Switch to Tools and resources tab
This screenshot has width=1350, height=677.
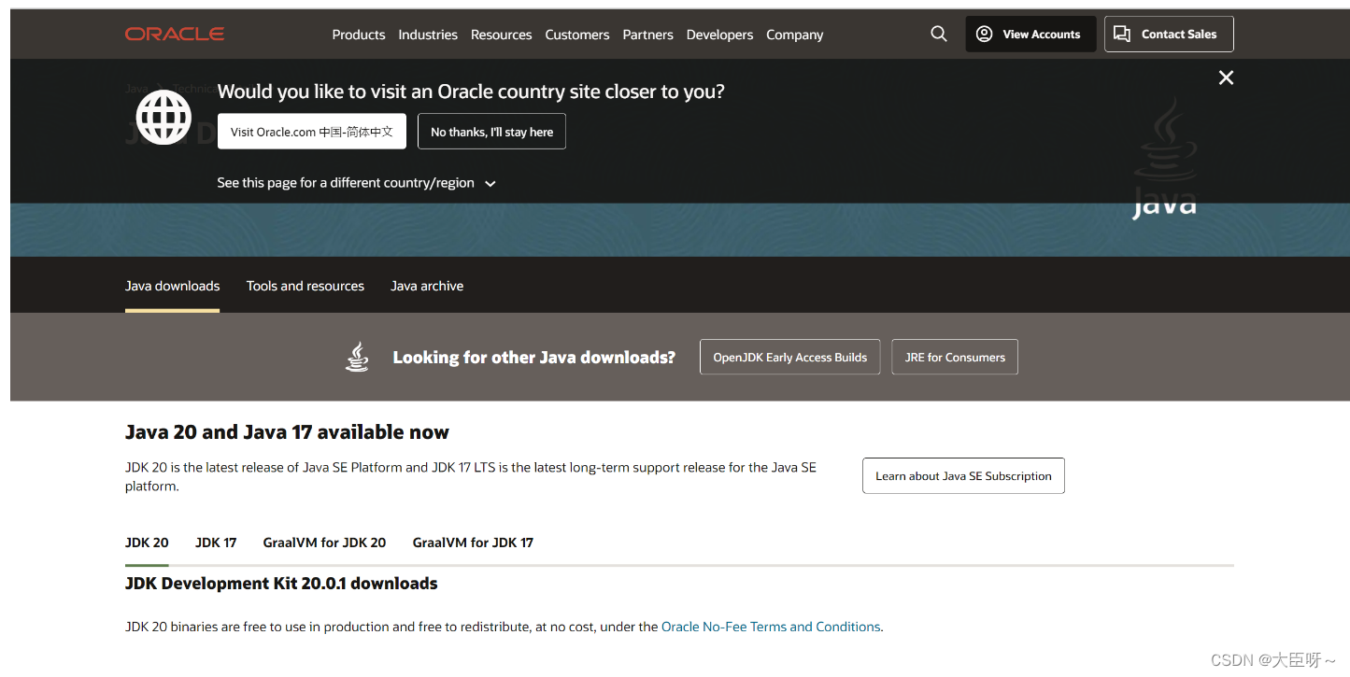pos(306,286)
